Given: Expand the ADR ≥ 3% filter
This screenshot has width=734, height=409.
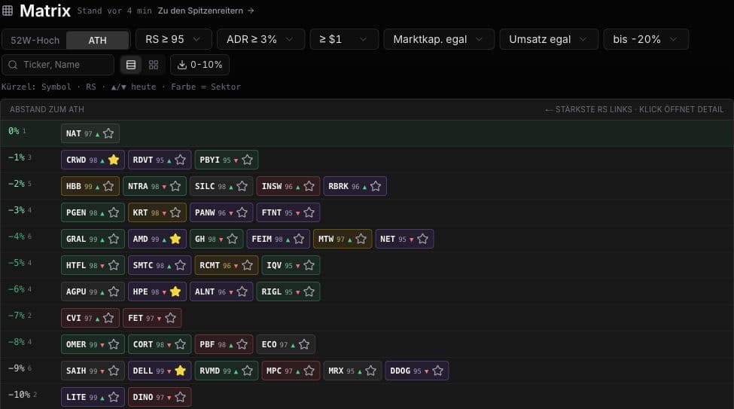Looking at the screenshot, I should (260, 39).
